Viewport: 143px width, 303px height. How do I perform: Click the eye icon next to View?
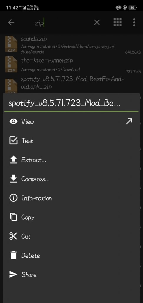(13, 122)
